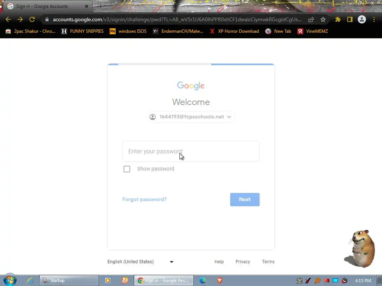Click the round red-and-black tray icon

[x=344, y=281]
